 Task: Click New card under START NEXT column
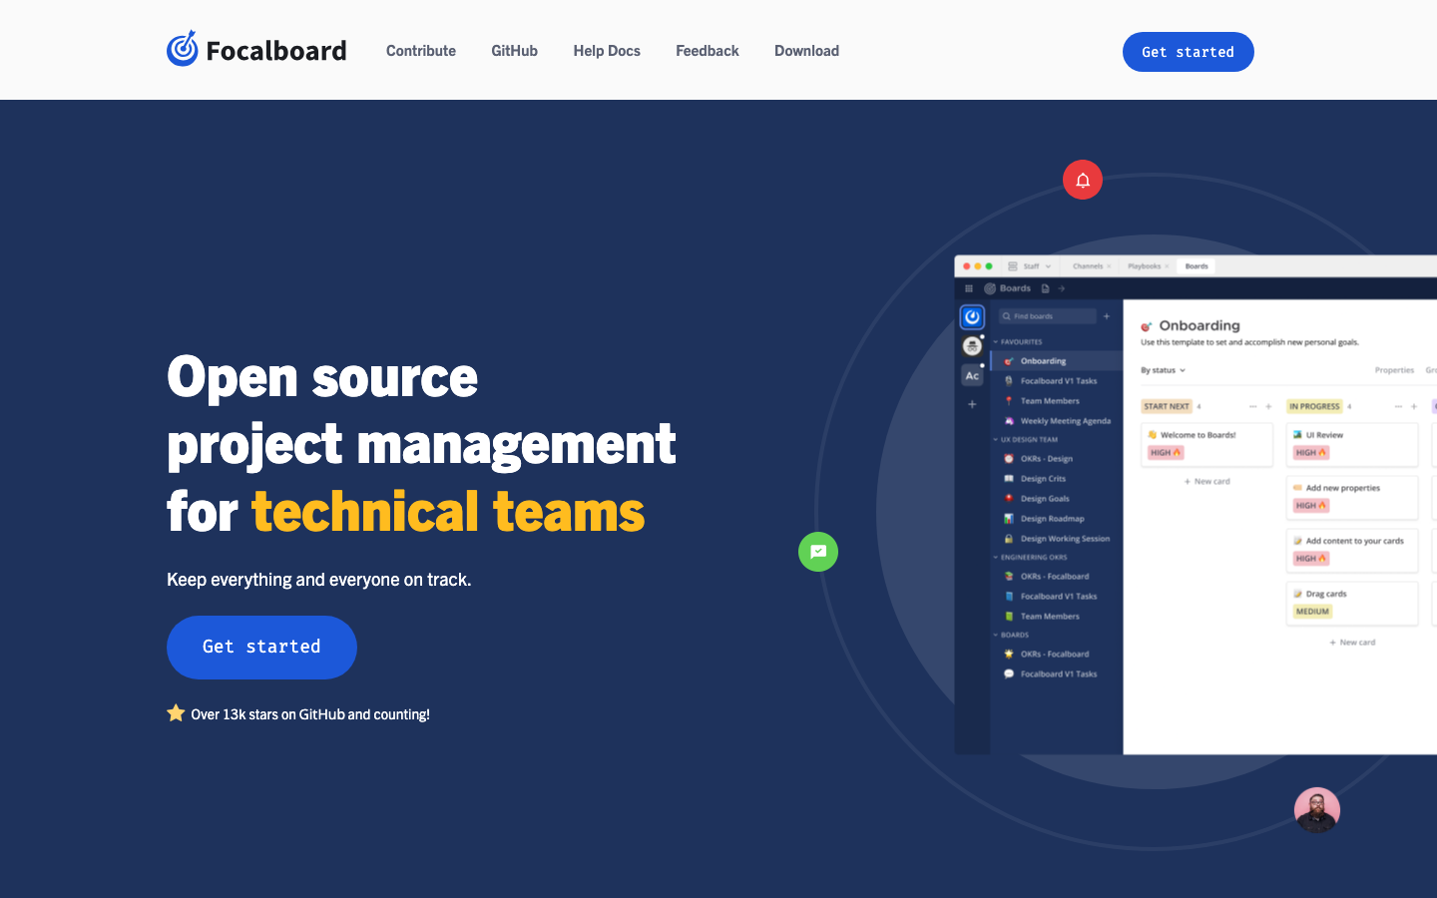coord(1207,481)
